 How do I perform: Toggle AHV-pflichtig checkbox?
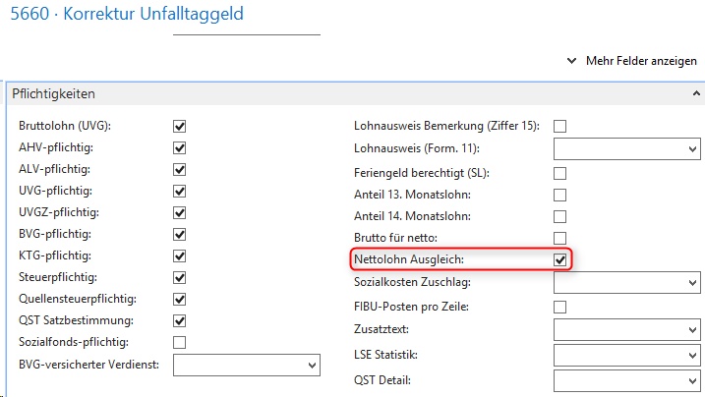pyautogui.click(x=180, y=147)
